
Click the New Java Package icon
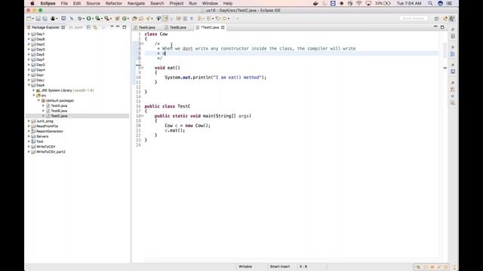click(x=118, y=19)
